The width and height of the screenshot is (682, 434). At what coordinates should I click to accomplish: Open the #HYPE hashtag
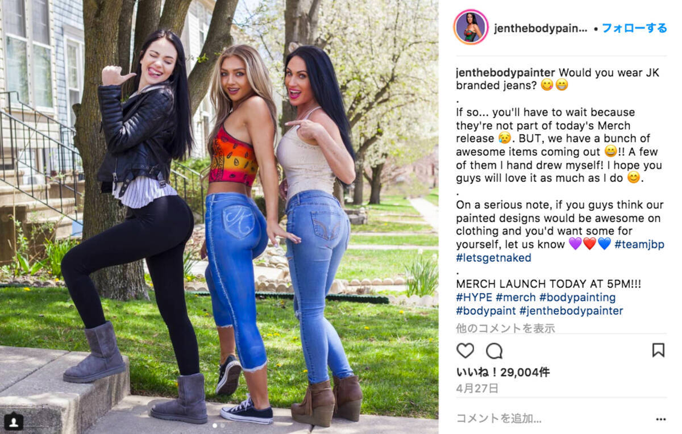point(474,298)
